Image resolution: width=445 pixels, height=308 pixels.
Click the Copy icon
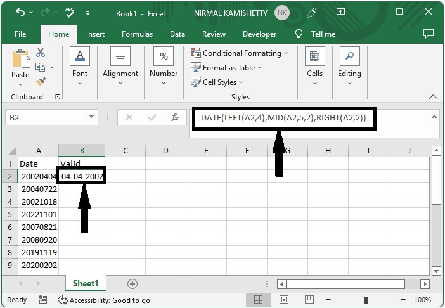40,67
